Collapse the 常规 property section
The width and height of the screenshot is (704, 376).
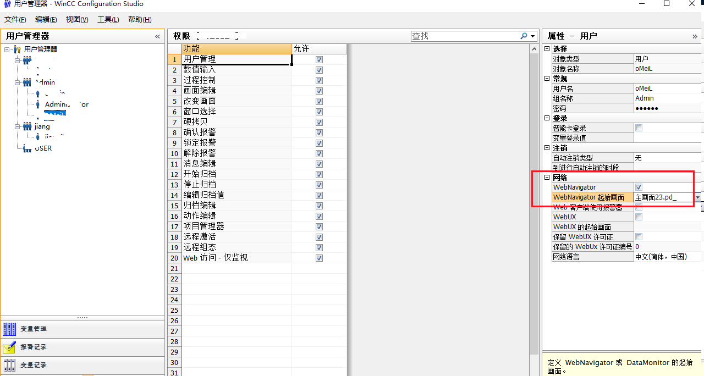click(x=547, y=79)
